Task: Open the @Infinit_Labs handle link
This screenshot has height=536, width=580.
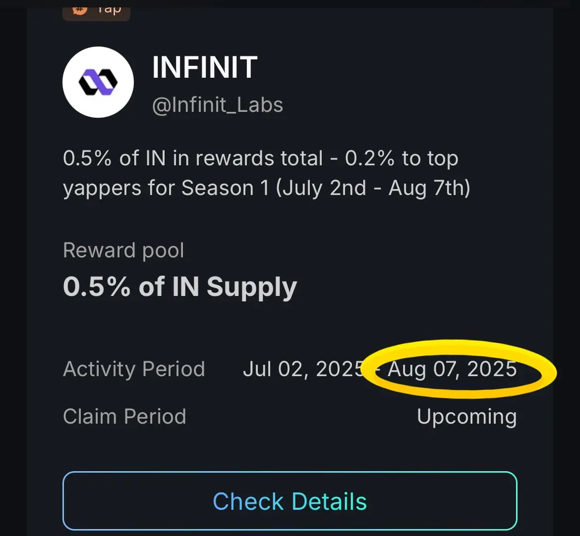Action: 218,105
